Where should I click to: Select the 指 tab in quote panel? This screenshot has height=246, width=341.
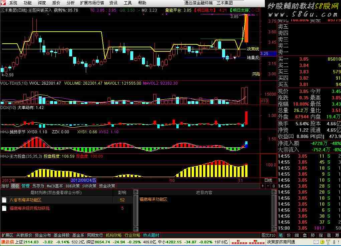321,235
